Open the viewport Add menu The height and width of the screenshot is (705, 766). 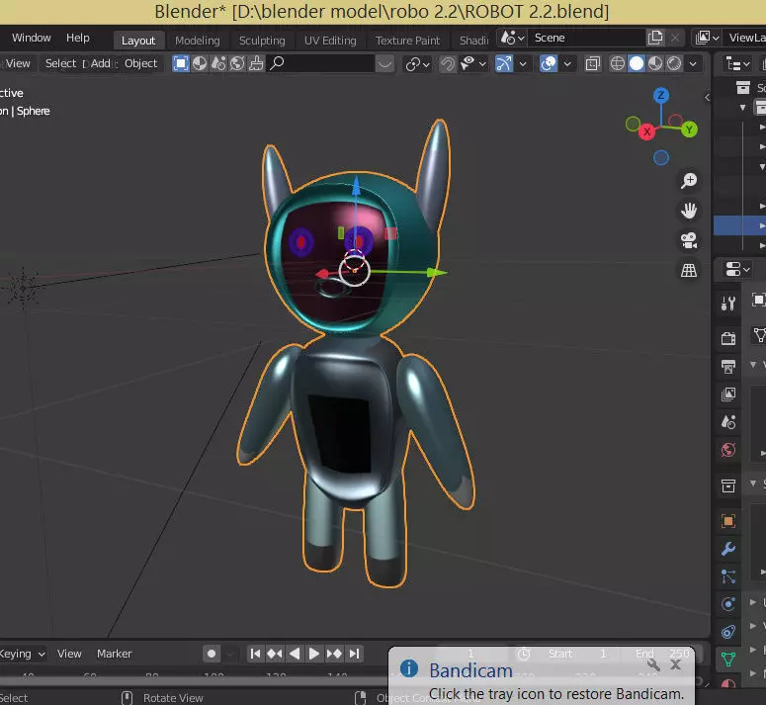(100, 63)
